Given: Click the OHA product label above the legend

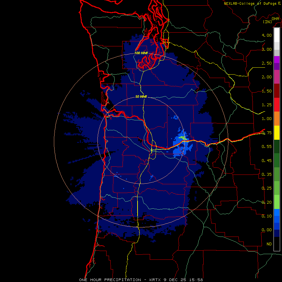Looking at the screenshot, I should pos(275,18).
